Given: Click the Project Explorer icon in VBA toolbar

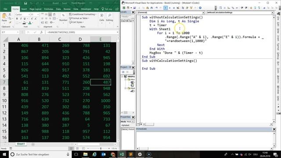Looking at the screenshot, I should [183, 8].
